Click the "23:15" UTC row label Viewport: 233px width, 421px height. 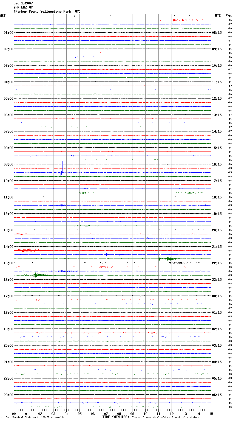[217, 280]
